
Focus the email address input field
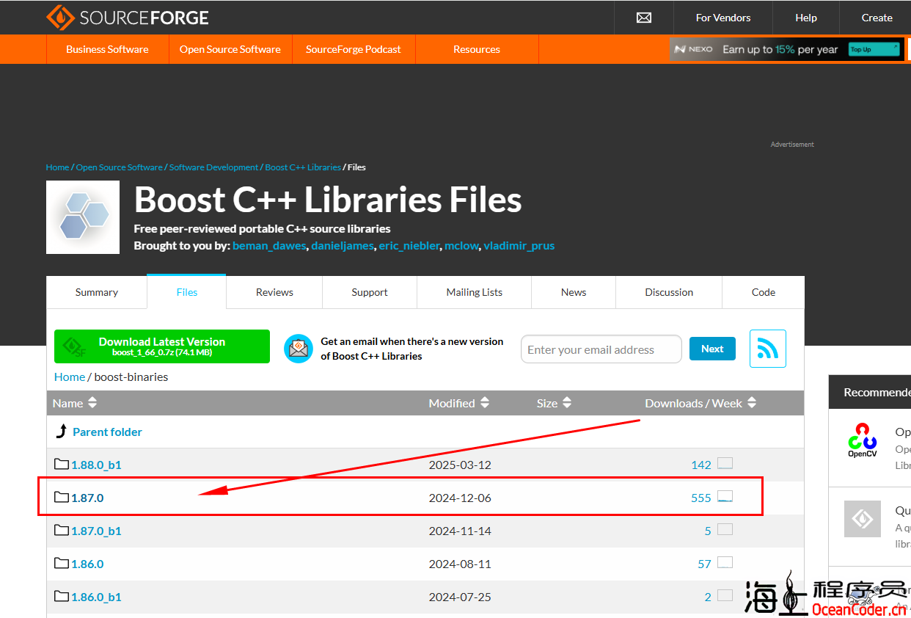tap(601, 349)
